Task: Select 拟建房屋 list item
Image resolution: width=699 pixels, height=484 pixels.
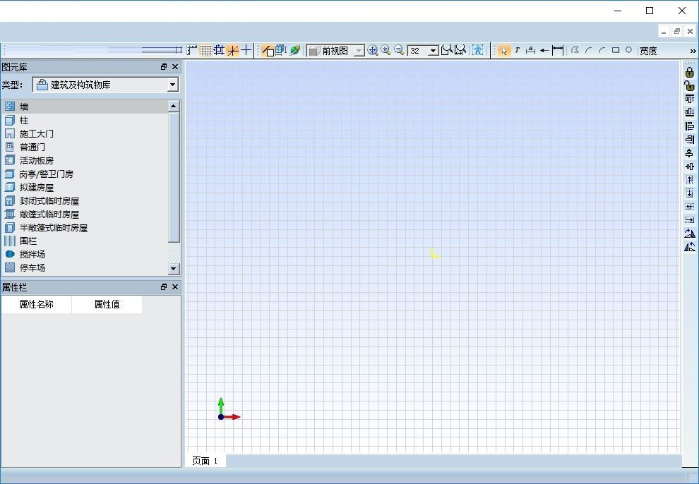Action: tap(85, 188)
